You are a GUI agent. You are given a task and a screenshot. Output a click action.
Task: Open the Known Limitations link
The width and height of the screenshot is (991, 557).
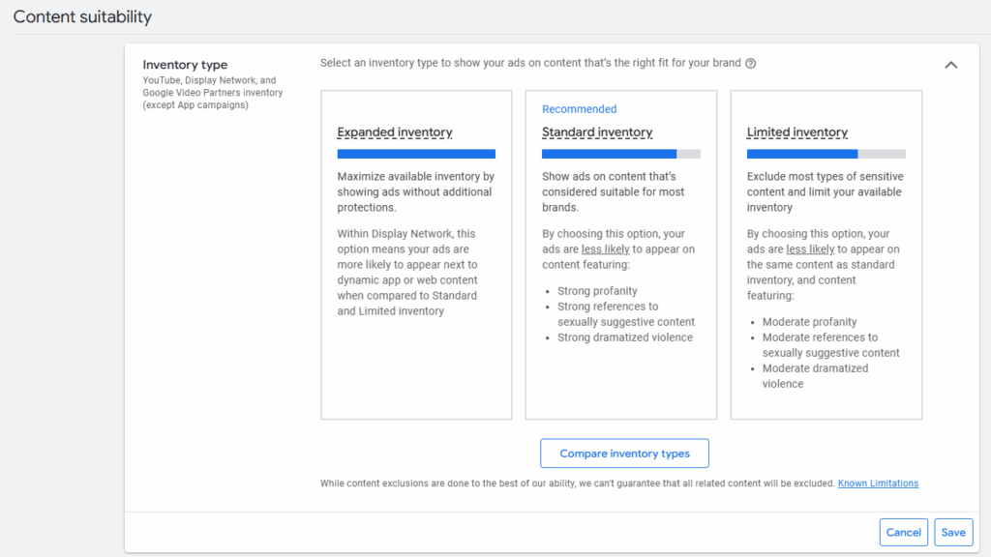(877, 483)
